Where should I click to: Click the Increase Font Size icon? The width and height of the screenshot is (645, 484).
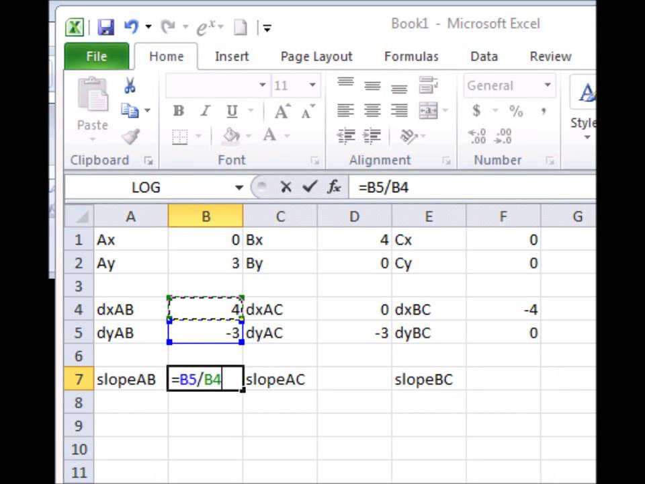coord(282,111)
